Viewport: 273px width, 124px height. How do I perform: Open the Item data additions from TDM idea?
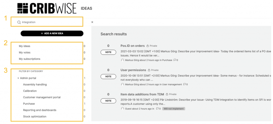pos(142,94)
